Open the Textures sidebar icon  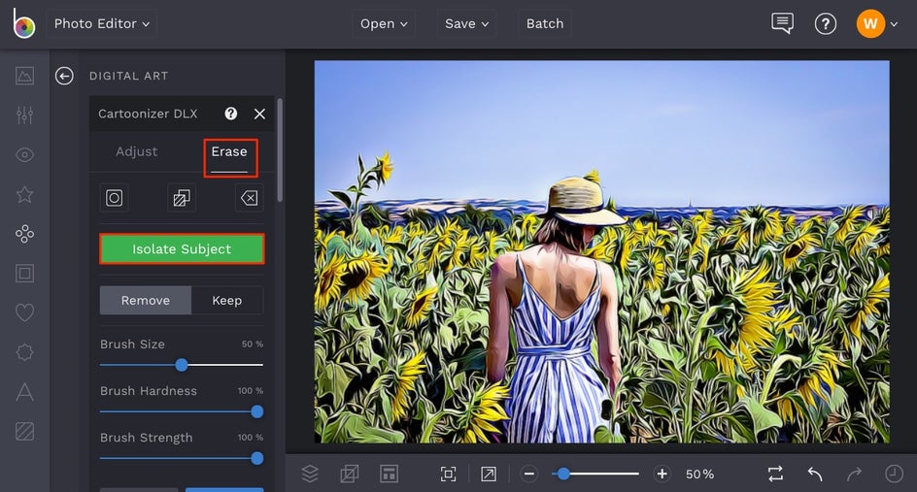[x=24, y=432]
